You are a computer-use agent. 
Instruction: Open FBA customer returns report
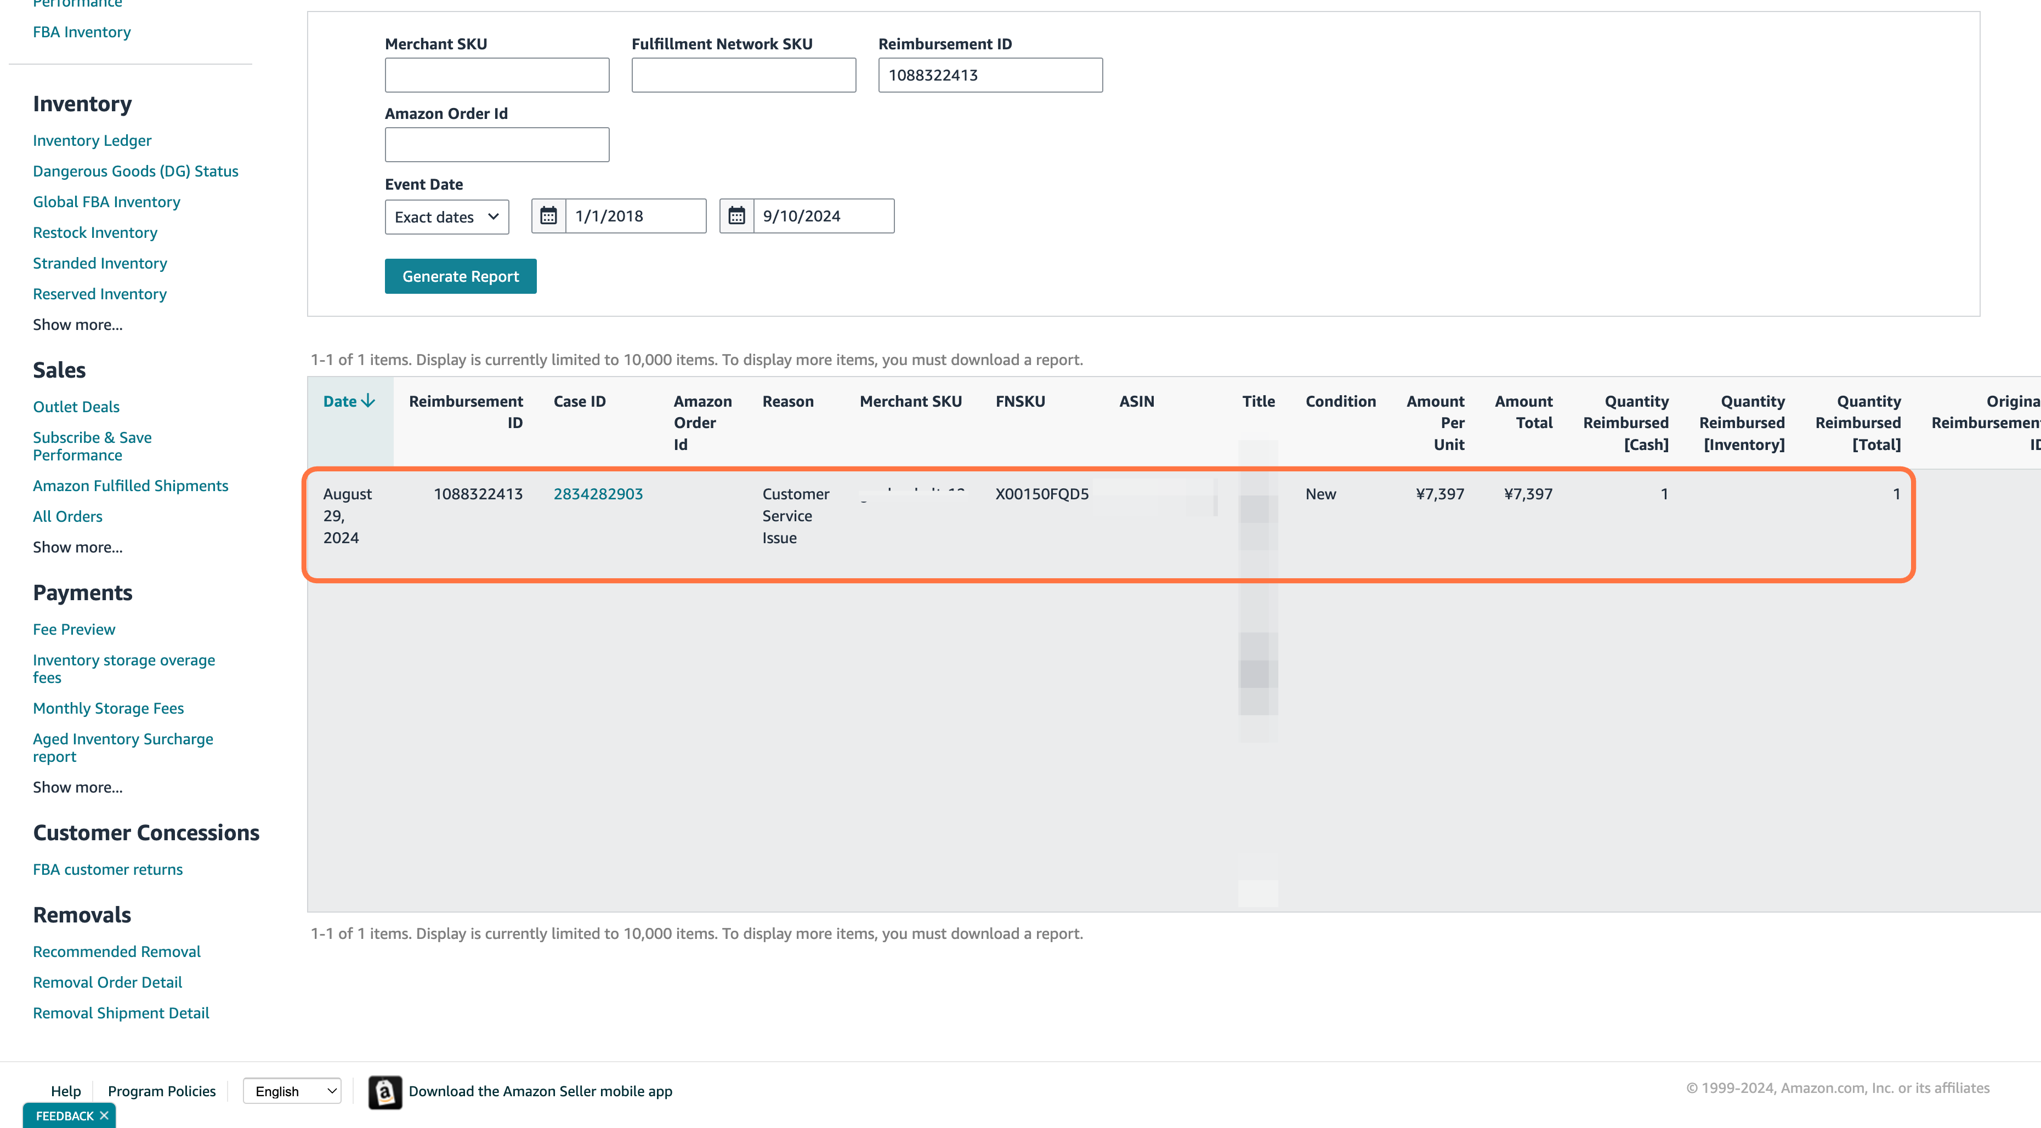pos(108,869)
